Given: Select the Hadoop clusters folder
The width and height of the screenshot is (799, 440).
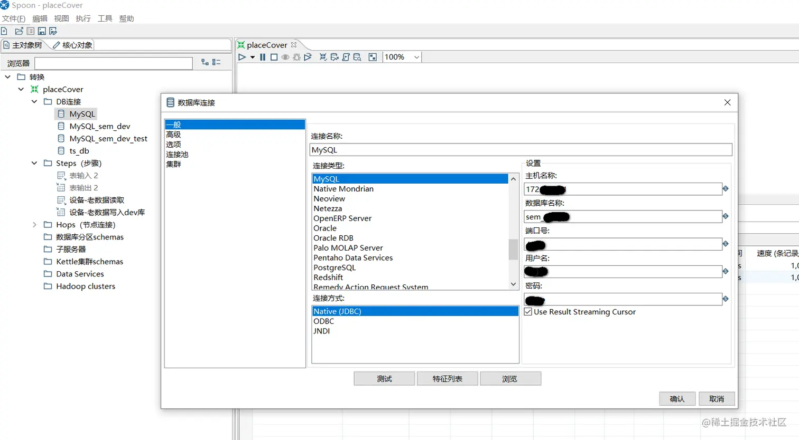Looking at the screenshot, I should point(86,286).
